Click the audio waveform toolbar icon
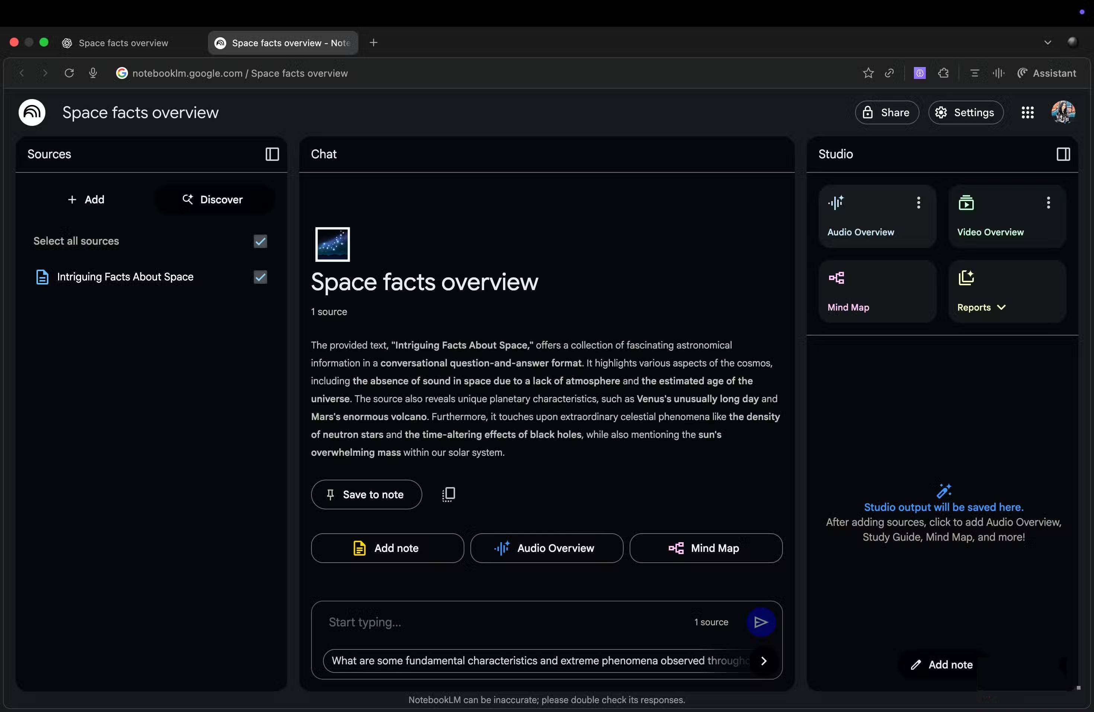Viewport: 1094px width, 712px height. (998, 73)
